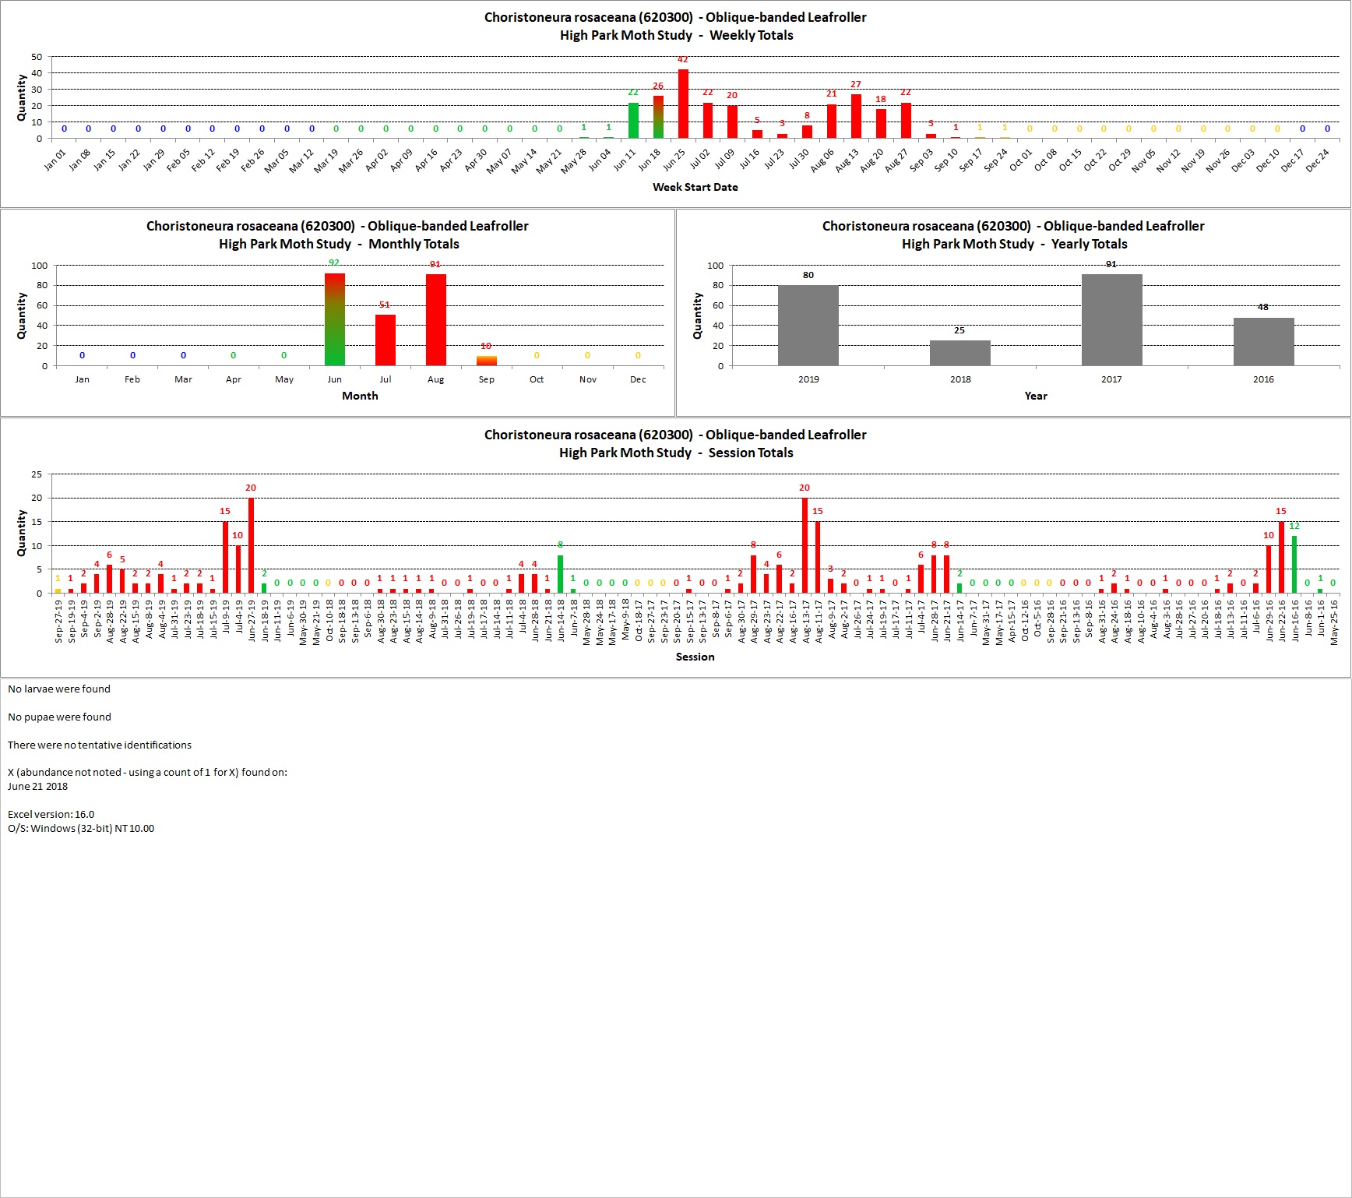Click the Monthly Totals chart title

point(338,235)
